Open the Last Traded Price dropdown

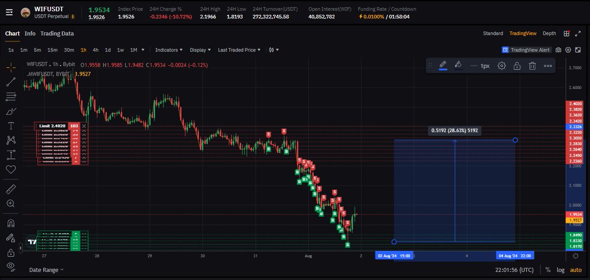[239, 50]
